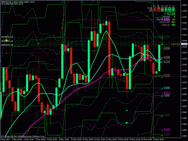Click the cyan 1.5088 level price label
The image size is (188, 141).
(x=167, y=88)
